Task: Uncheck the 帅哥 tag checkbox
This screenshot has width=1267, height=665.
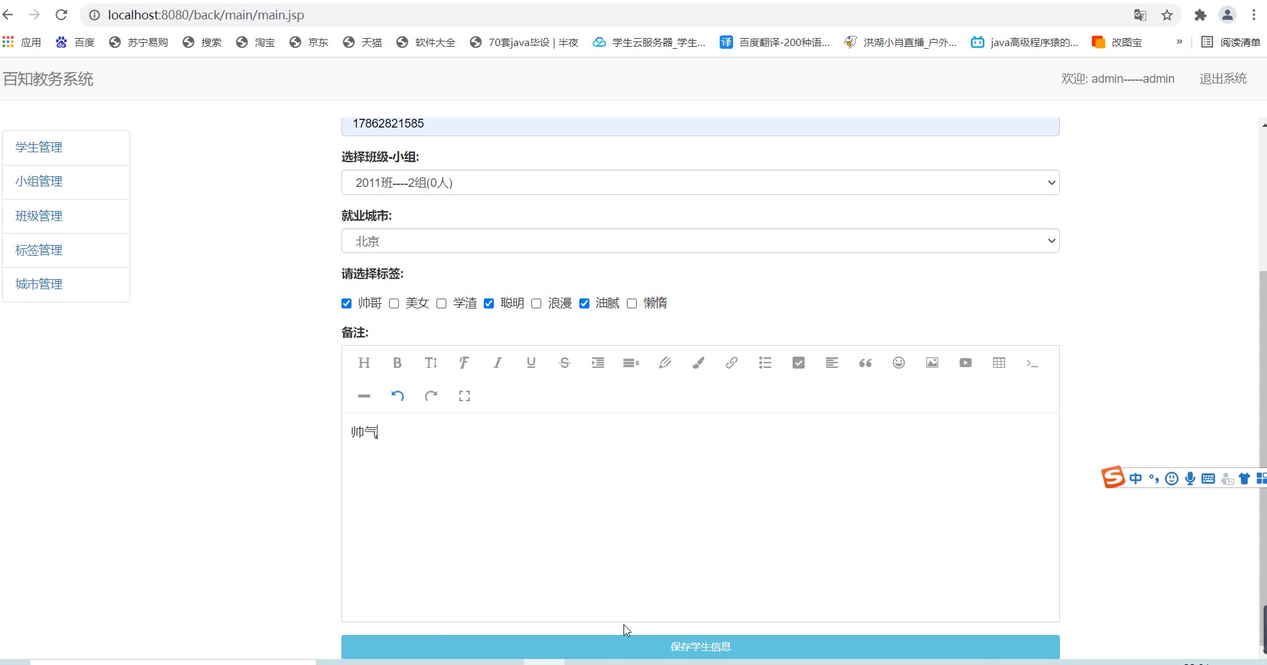Action: tap(346, 304)
